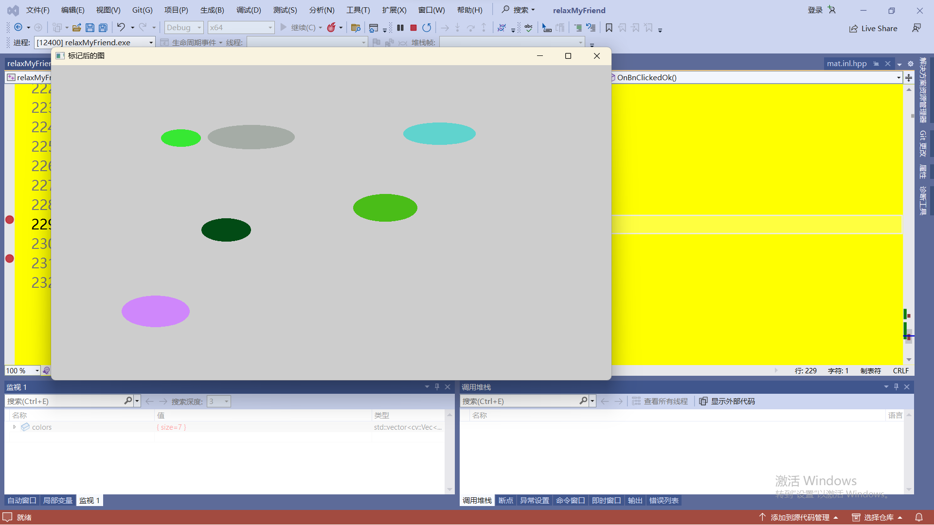Click the Search input field in 监视 1
This screenshot has height=525, width=934.
pos(64,401)
